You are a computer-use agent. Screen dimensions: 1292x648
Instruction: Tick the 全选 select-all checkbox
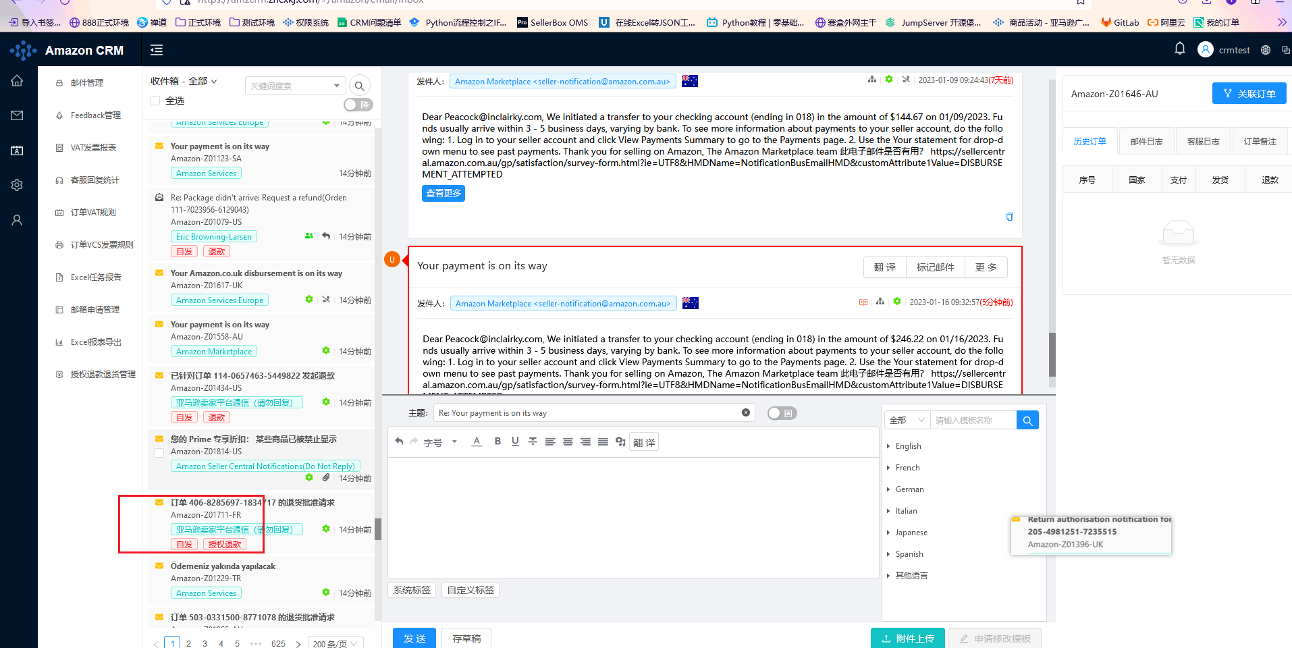point(155,101)
